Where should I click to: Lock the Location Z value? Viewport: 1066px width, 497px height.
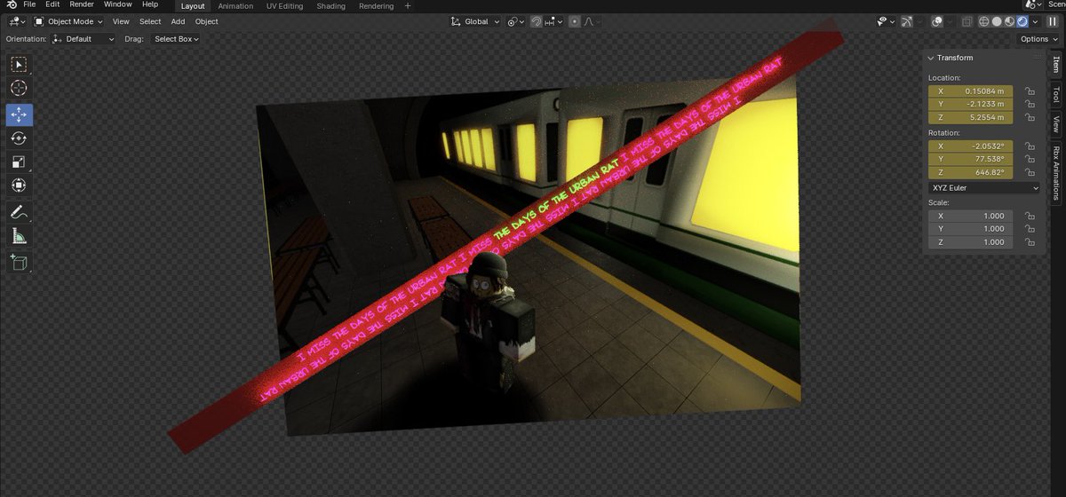pyautogui.click(x=1028, y=117)
